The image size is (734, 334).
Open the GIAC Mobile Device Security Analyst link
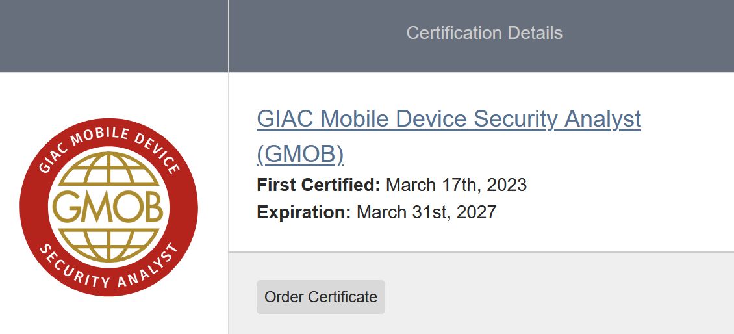(448, 119)
